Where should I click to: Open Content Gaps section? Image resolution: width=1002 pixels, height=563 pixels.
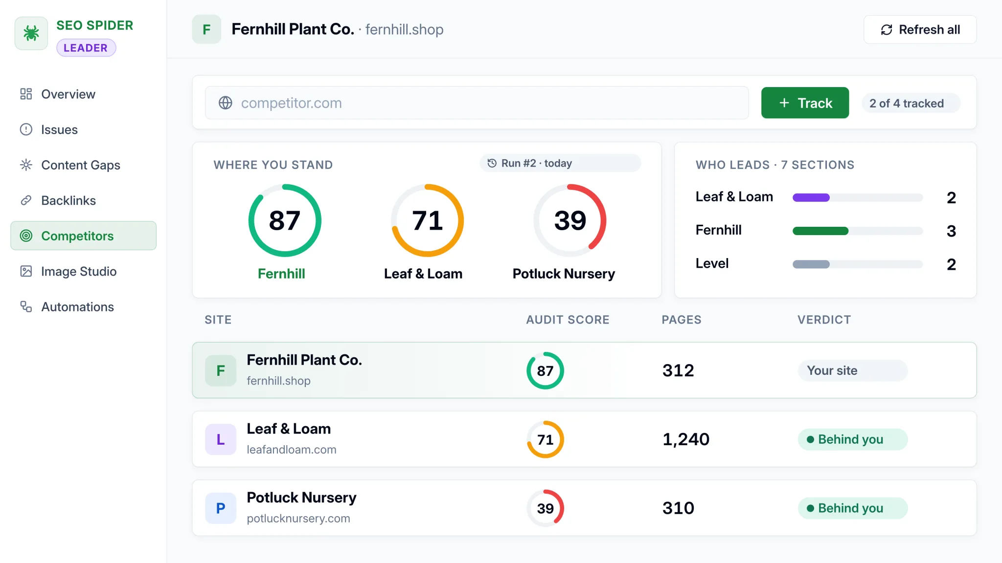83,165
